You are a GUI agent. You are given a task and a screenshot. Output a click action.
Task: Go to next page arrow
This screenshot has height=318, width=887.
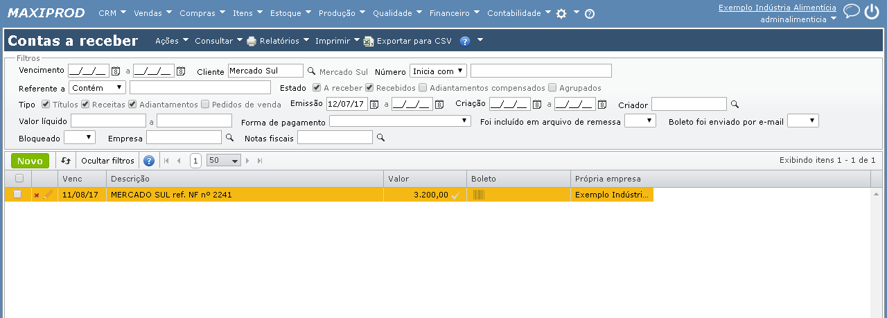click(x=247, y=161)
